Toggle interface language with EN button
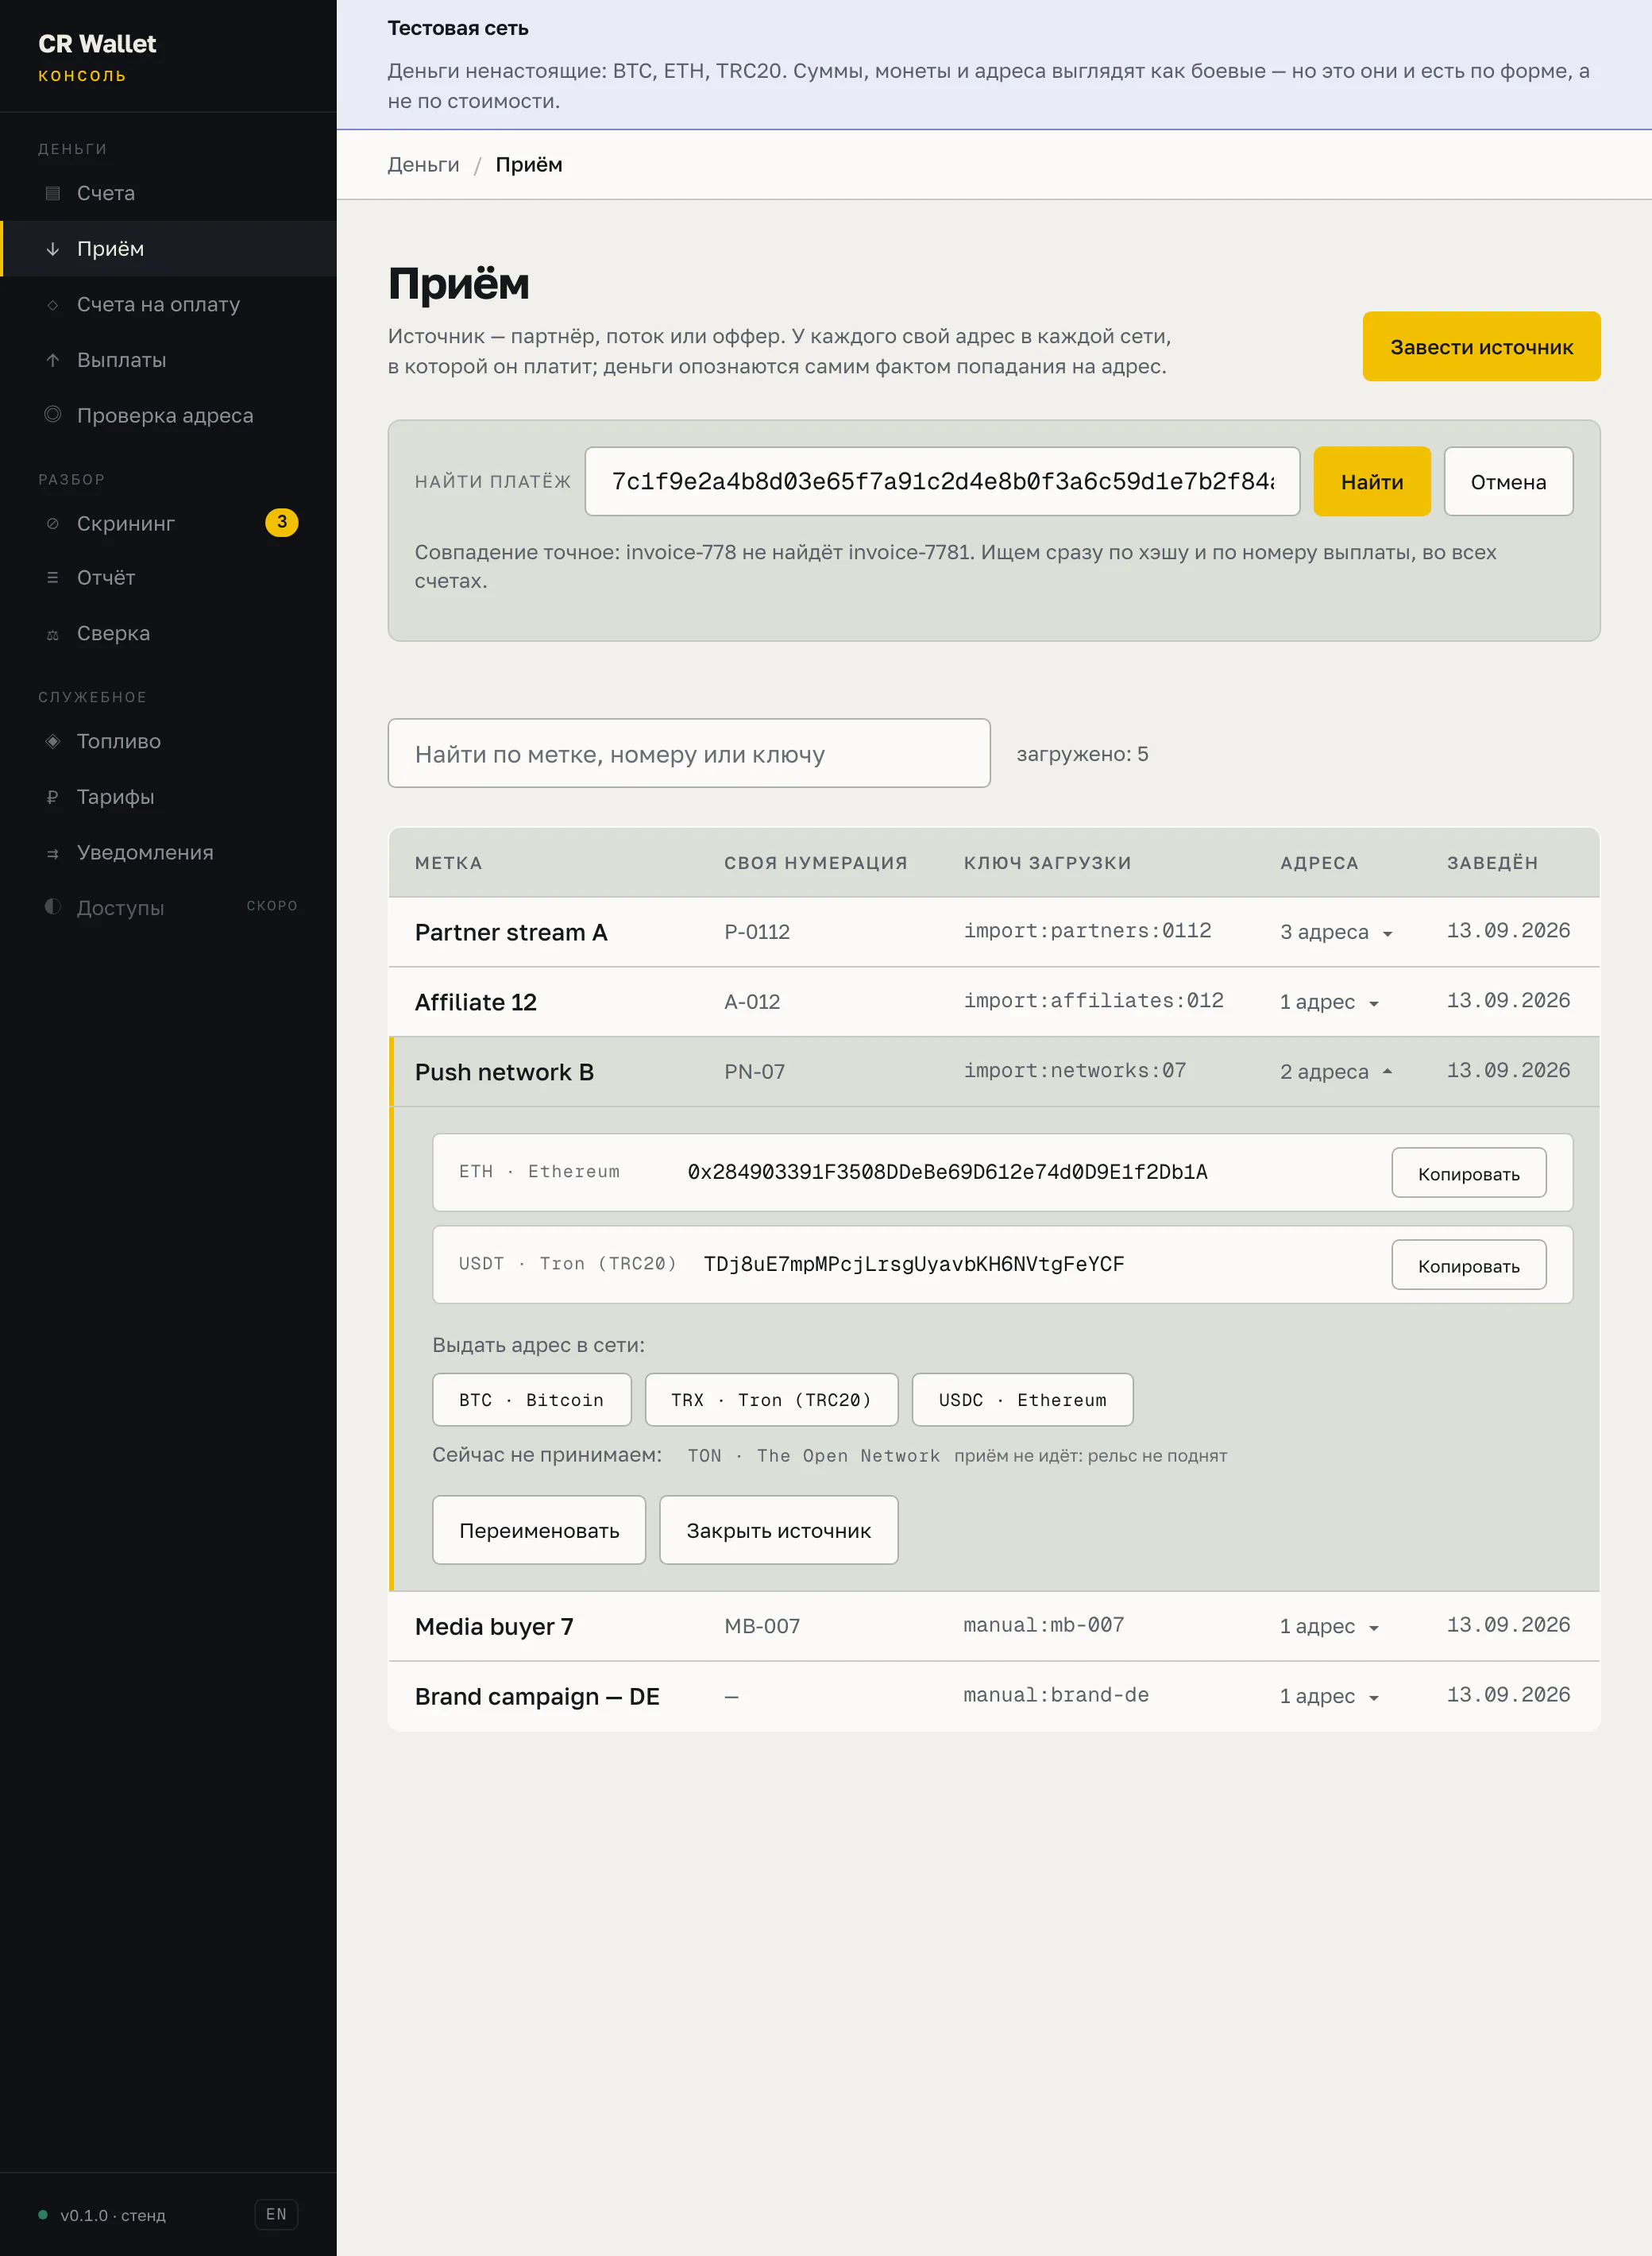The height and width of the screenshot is (2256, 1652). [x=276, y=2214]
